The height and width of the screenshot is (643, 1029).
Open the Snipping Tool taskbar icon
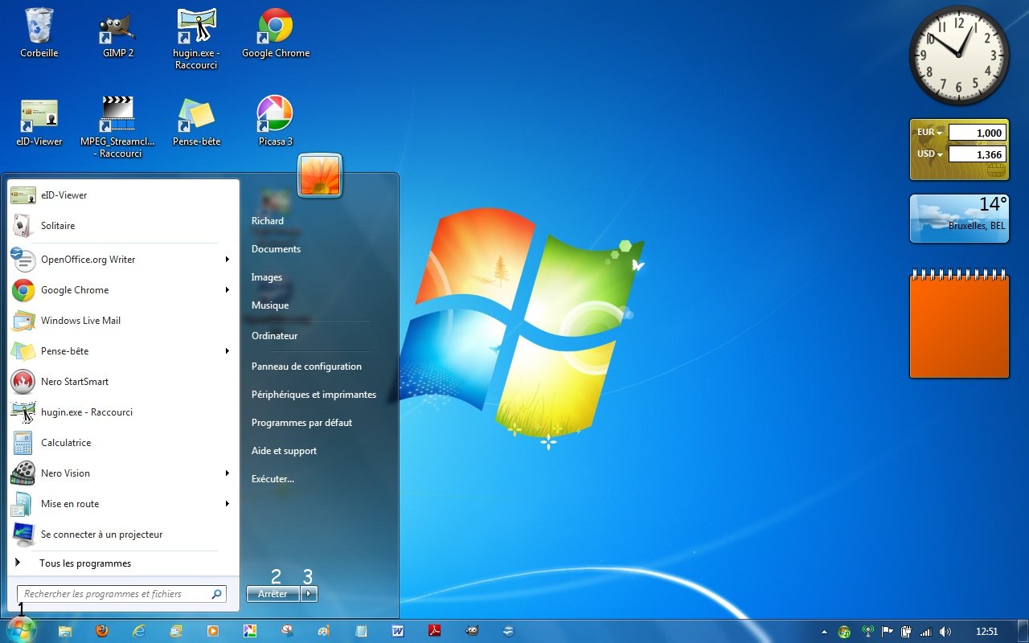(x=287, y=632)
